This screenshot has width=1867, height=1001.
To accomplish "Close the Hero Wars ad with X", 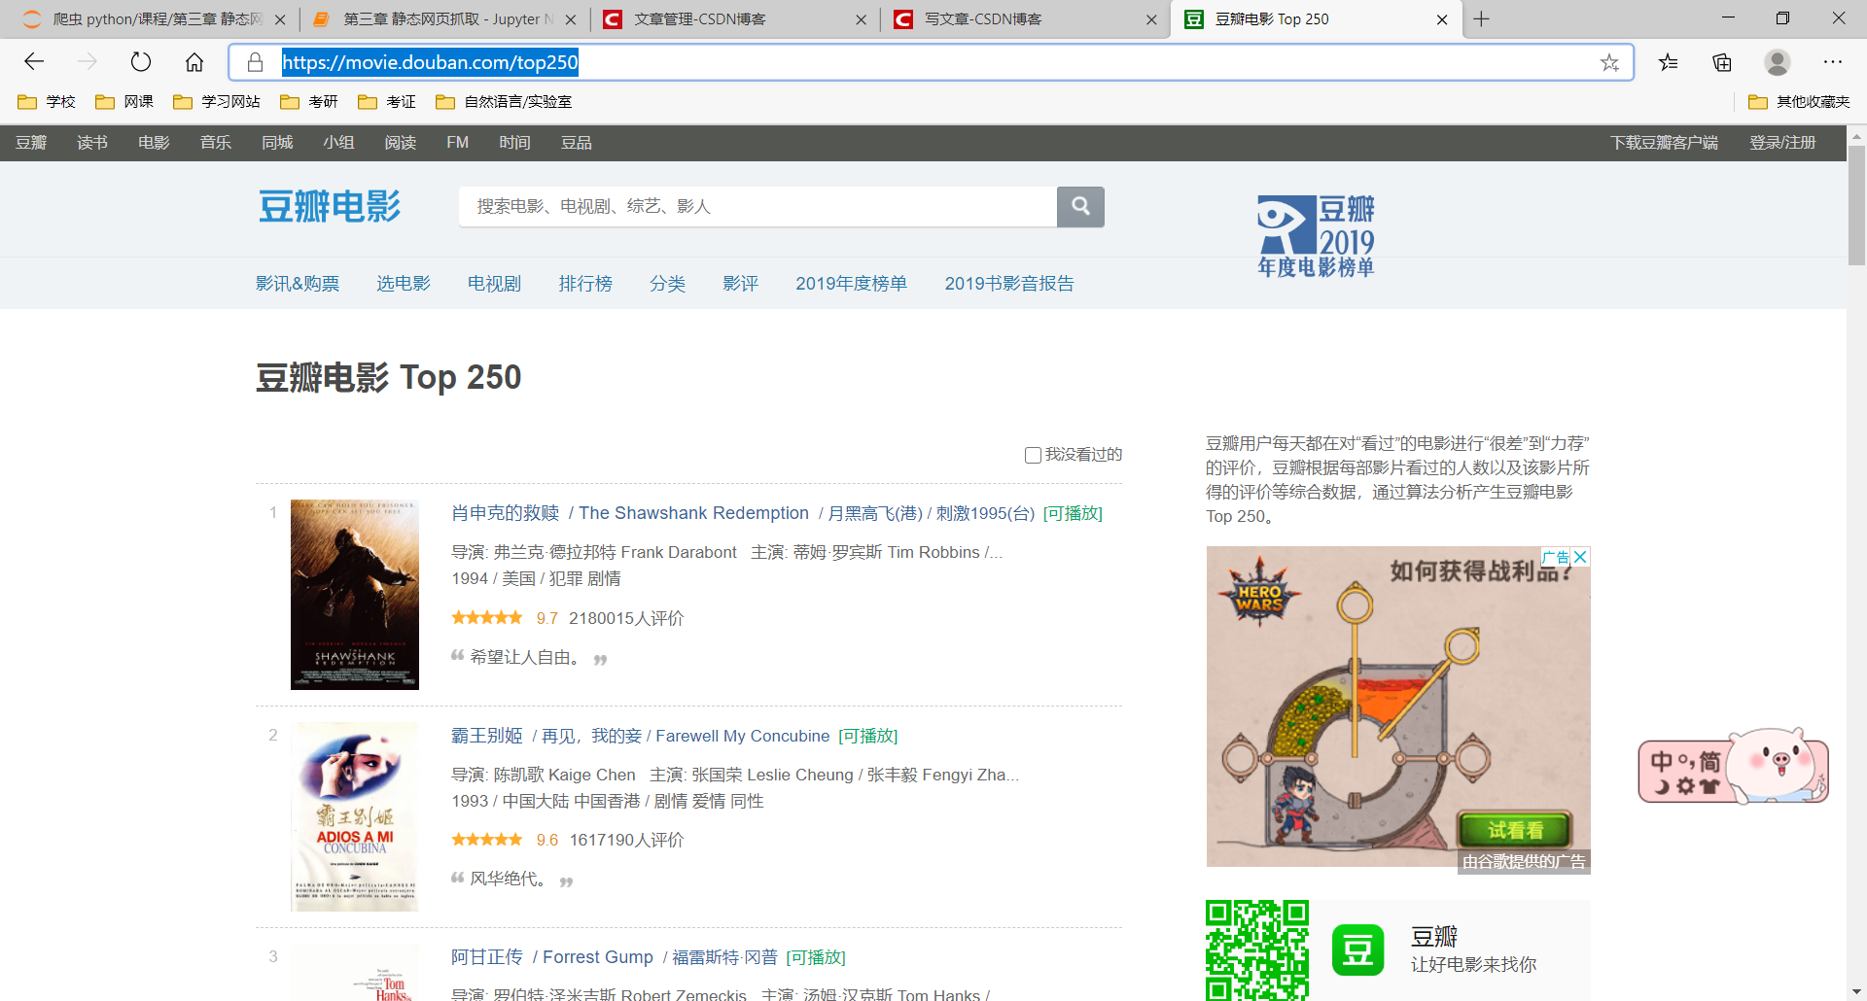I will coord(1580,557).
